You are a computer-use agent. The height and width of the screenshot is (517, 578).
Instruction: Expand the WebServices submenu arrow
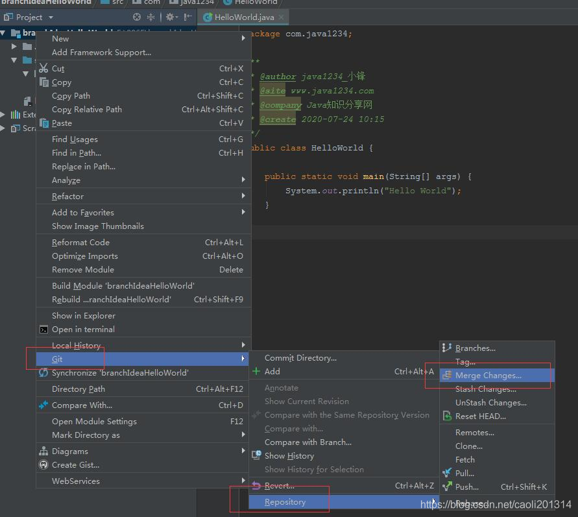click(x=243, y=480)
